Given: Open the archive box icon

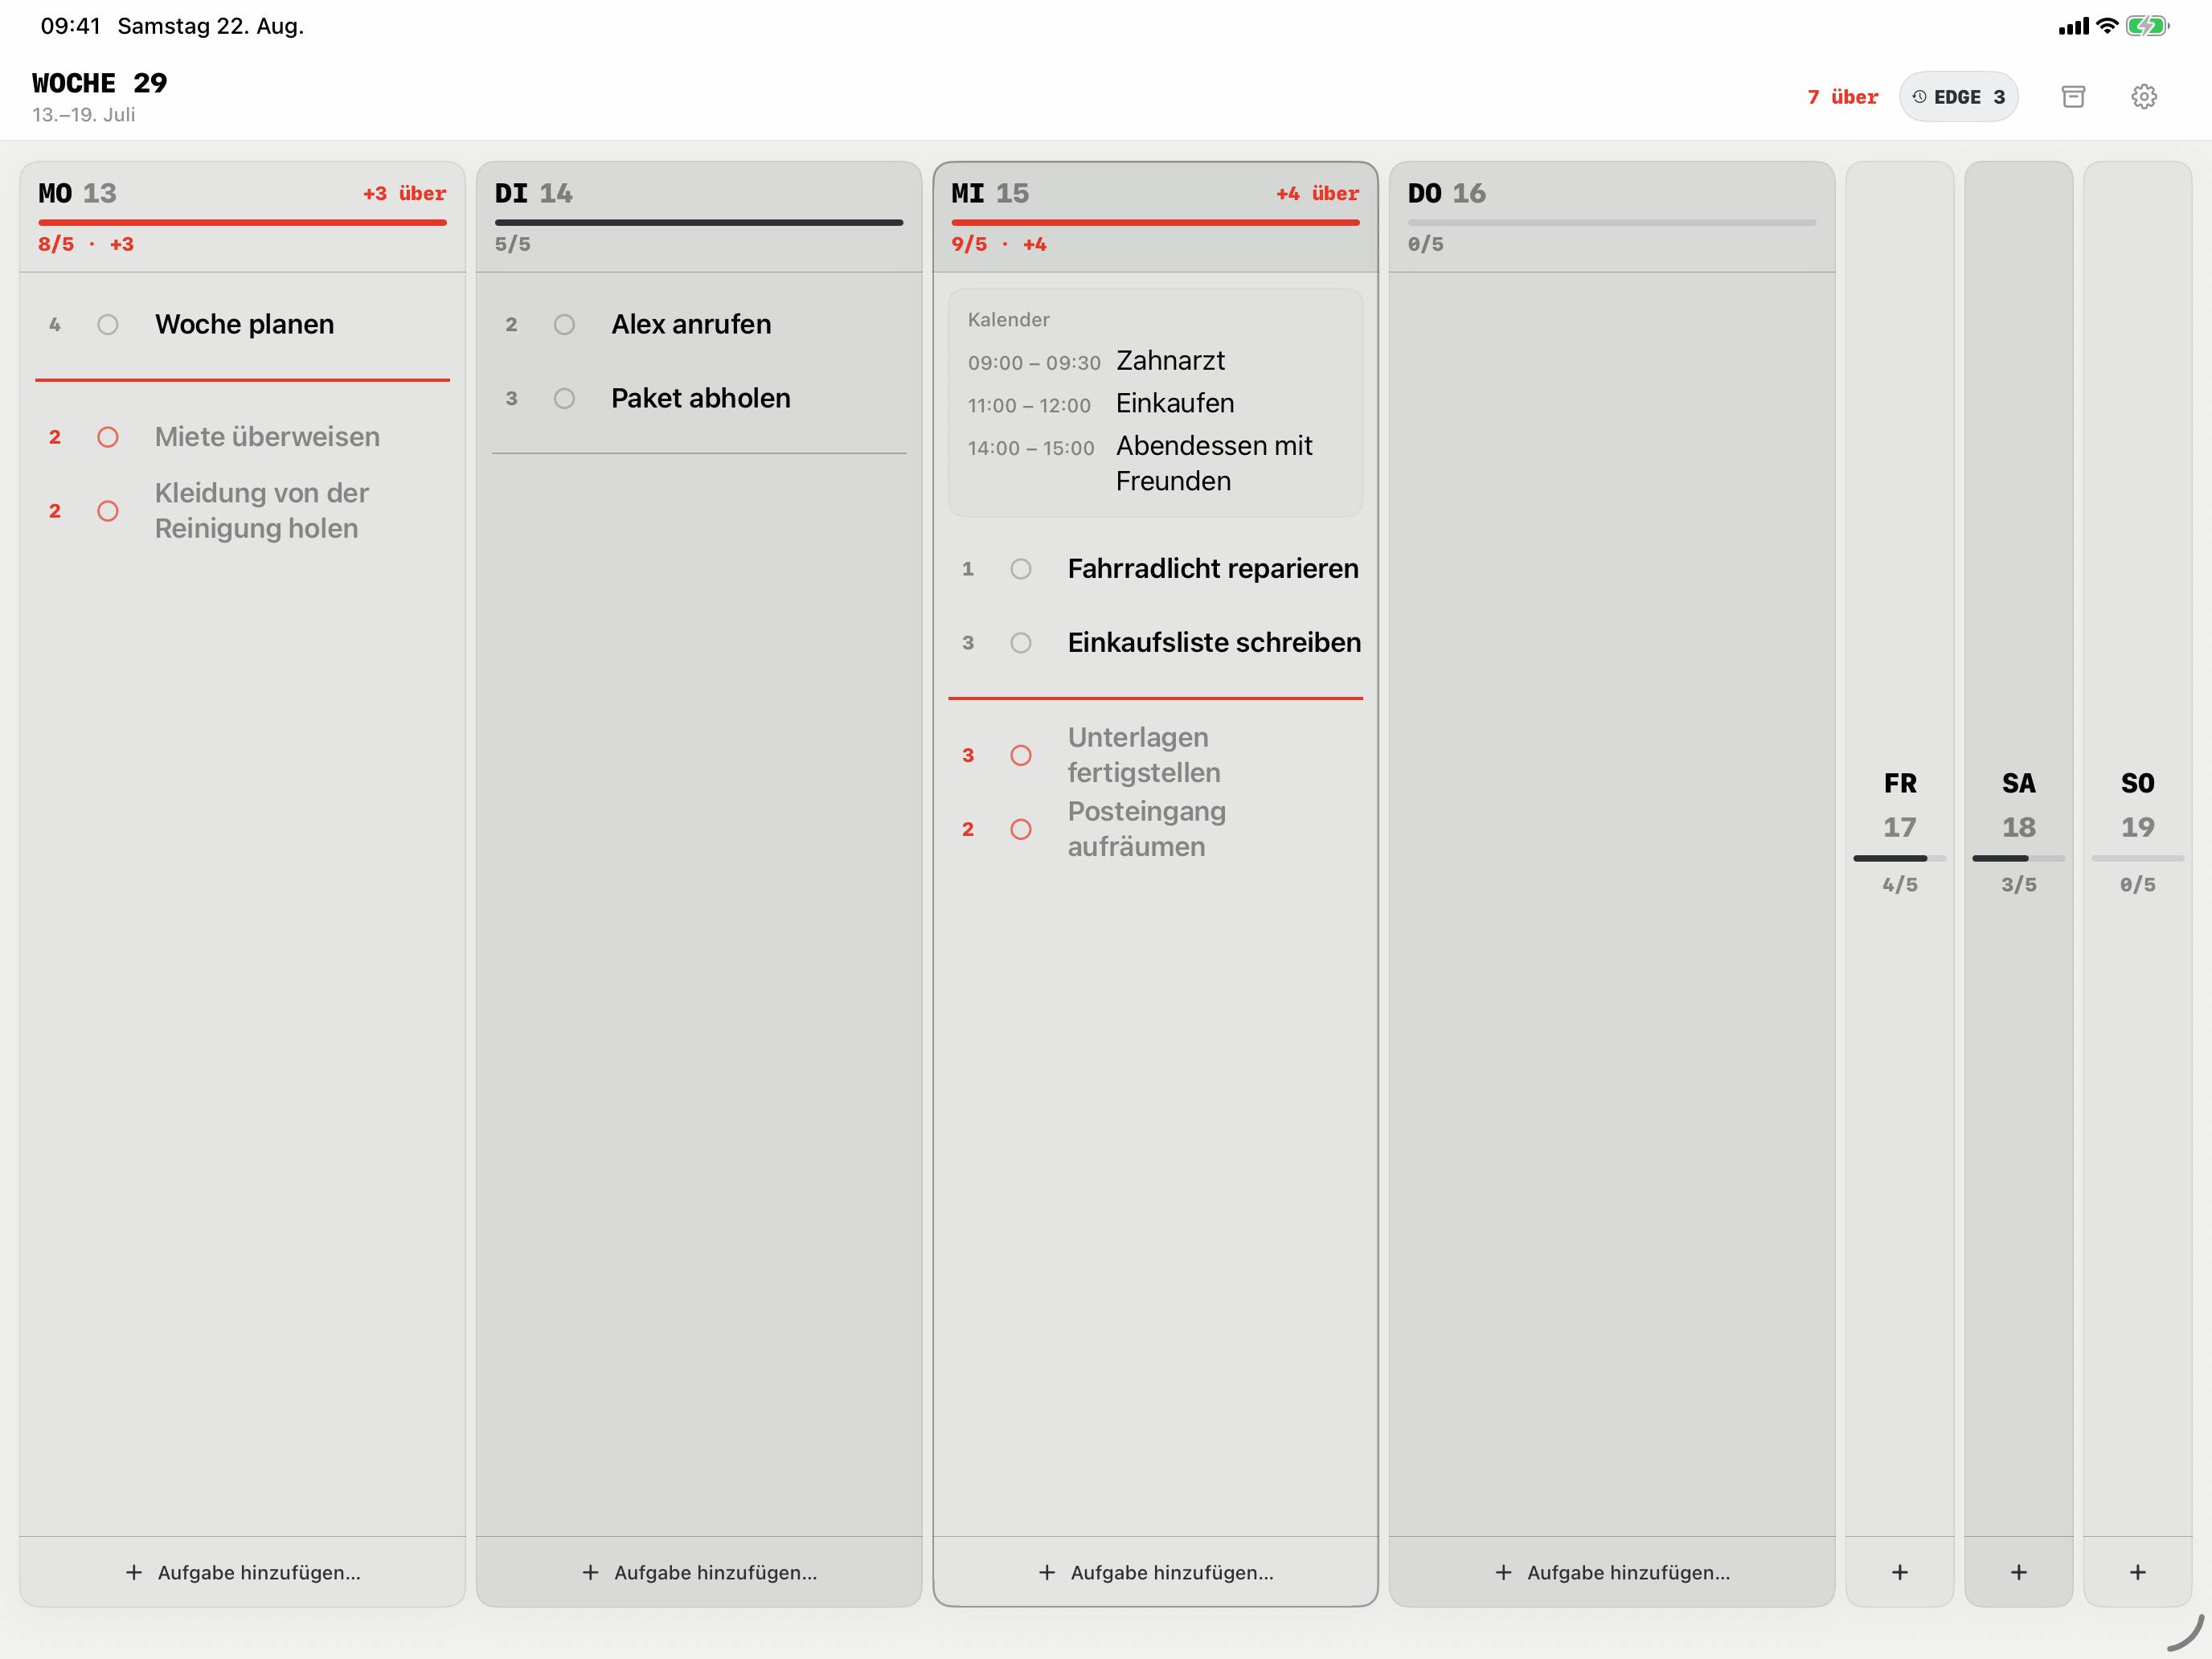Looking at the screenshot, I should click(2073, 97).
